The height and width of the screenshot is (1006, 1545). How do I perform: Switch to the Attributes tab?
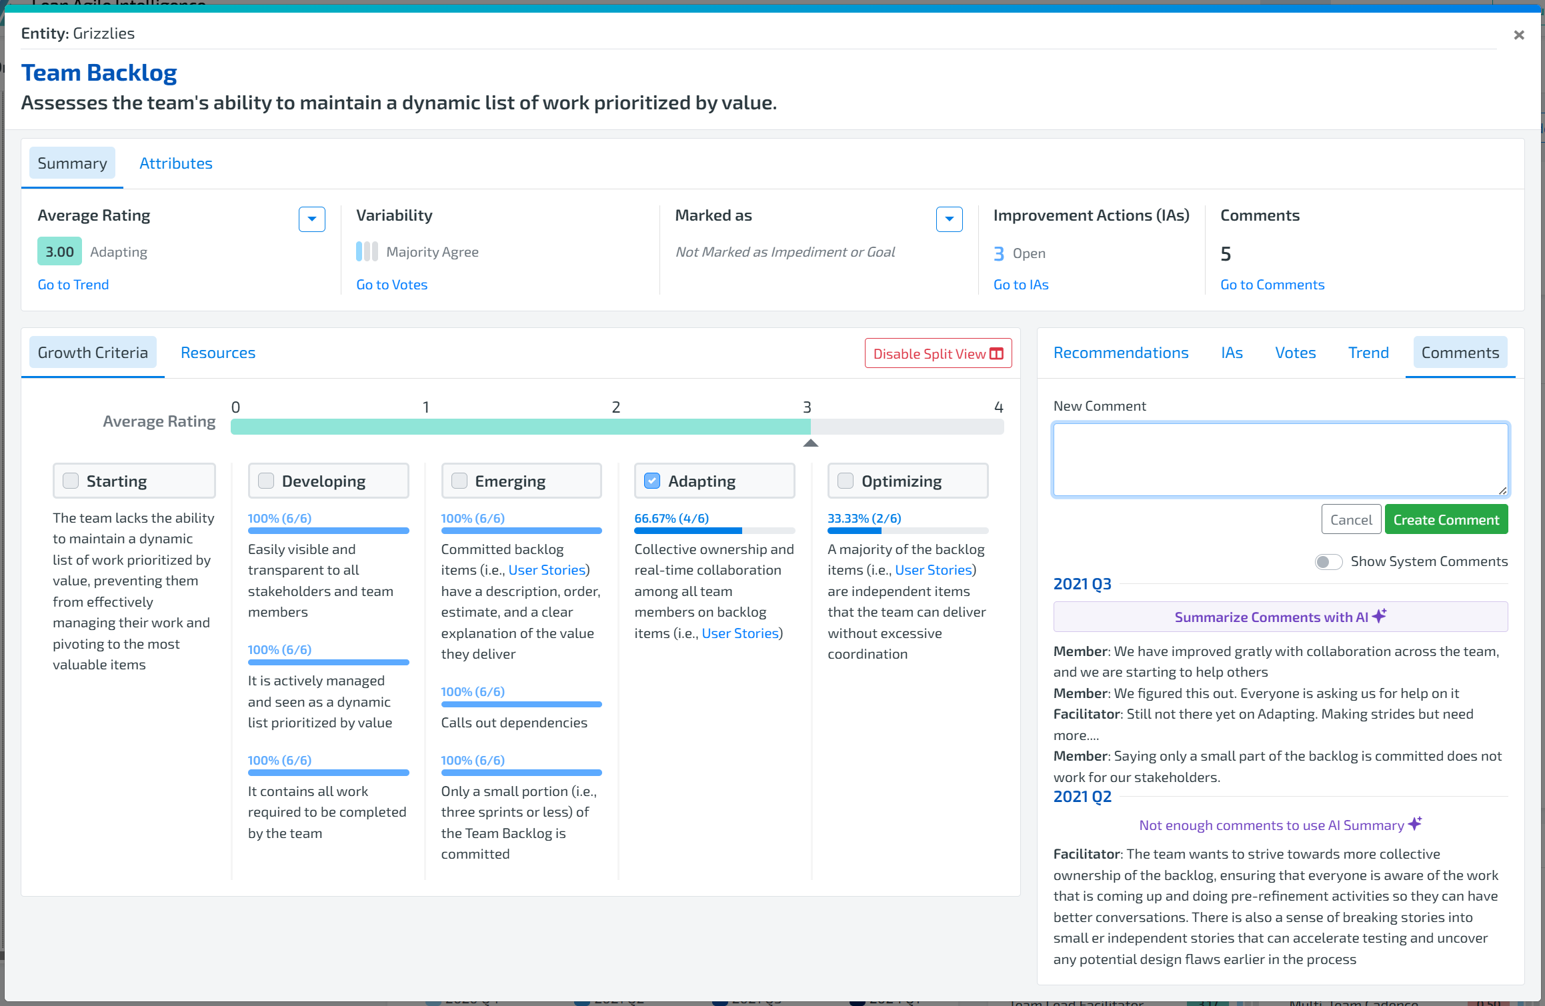click(x=175, y=163)
